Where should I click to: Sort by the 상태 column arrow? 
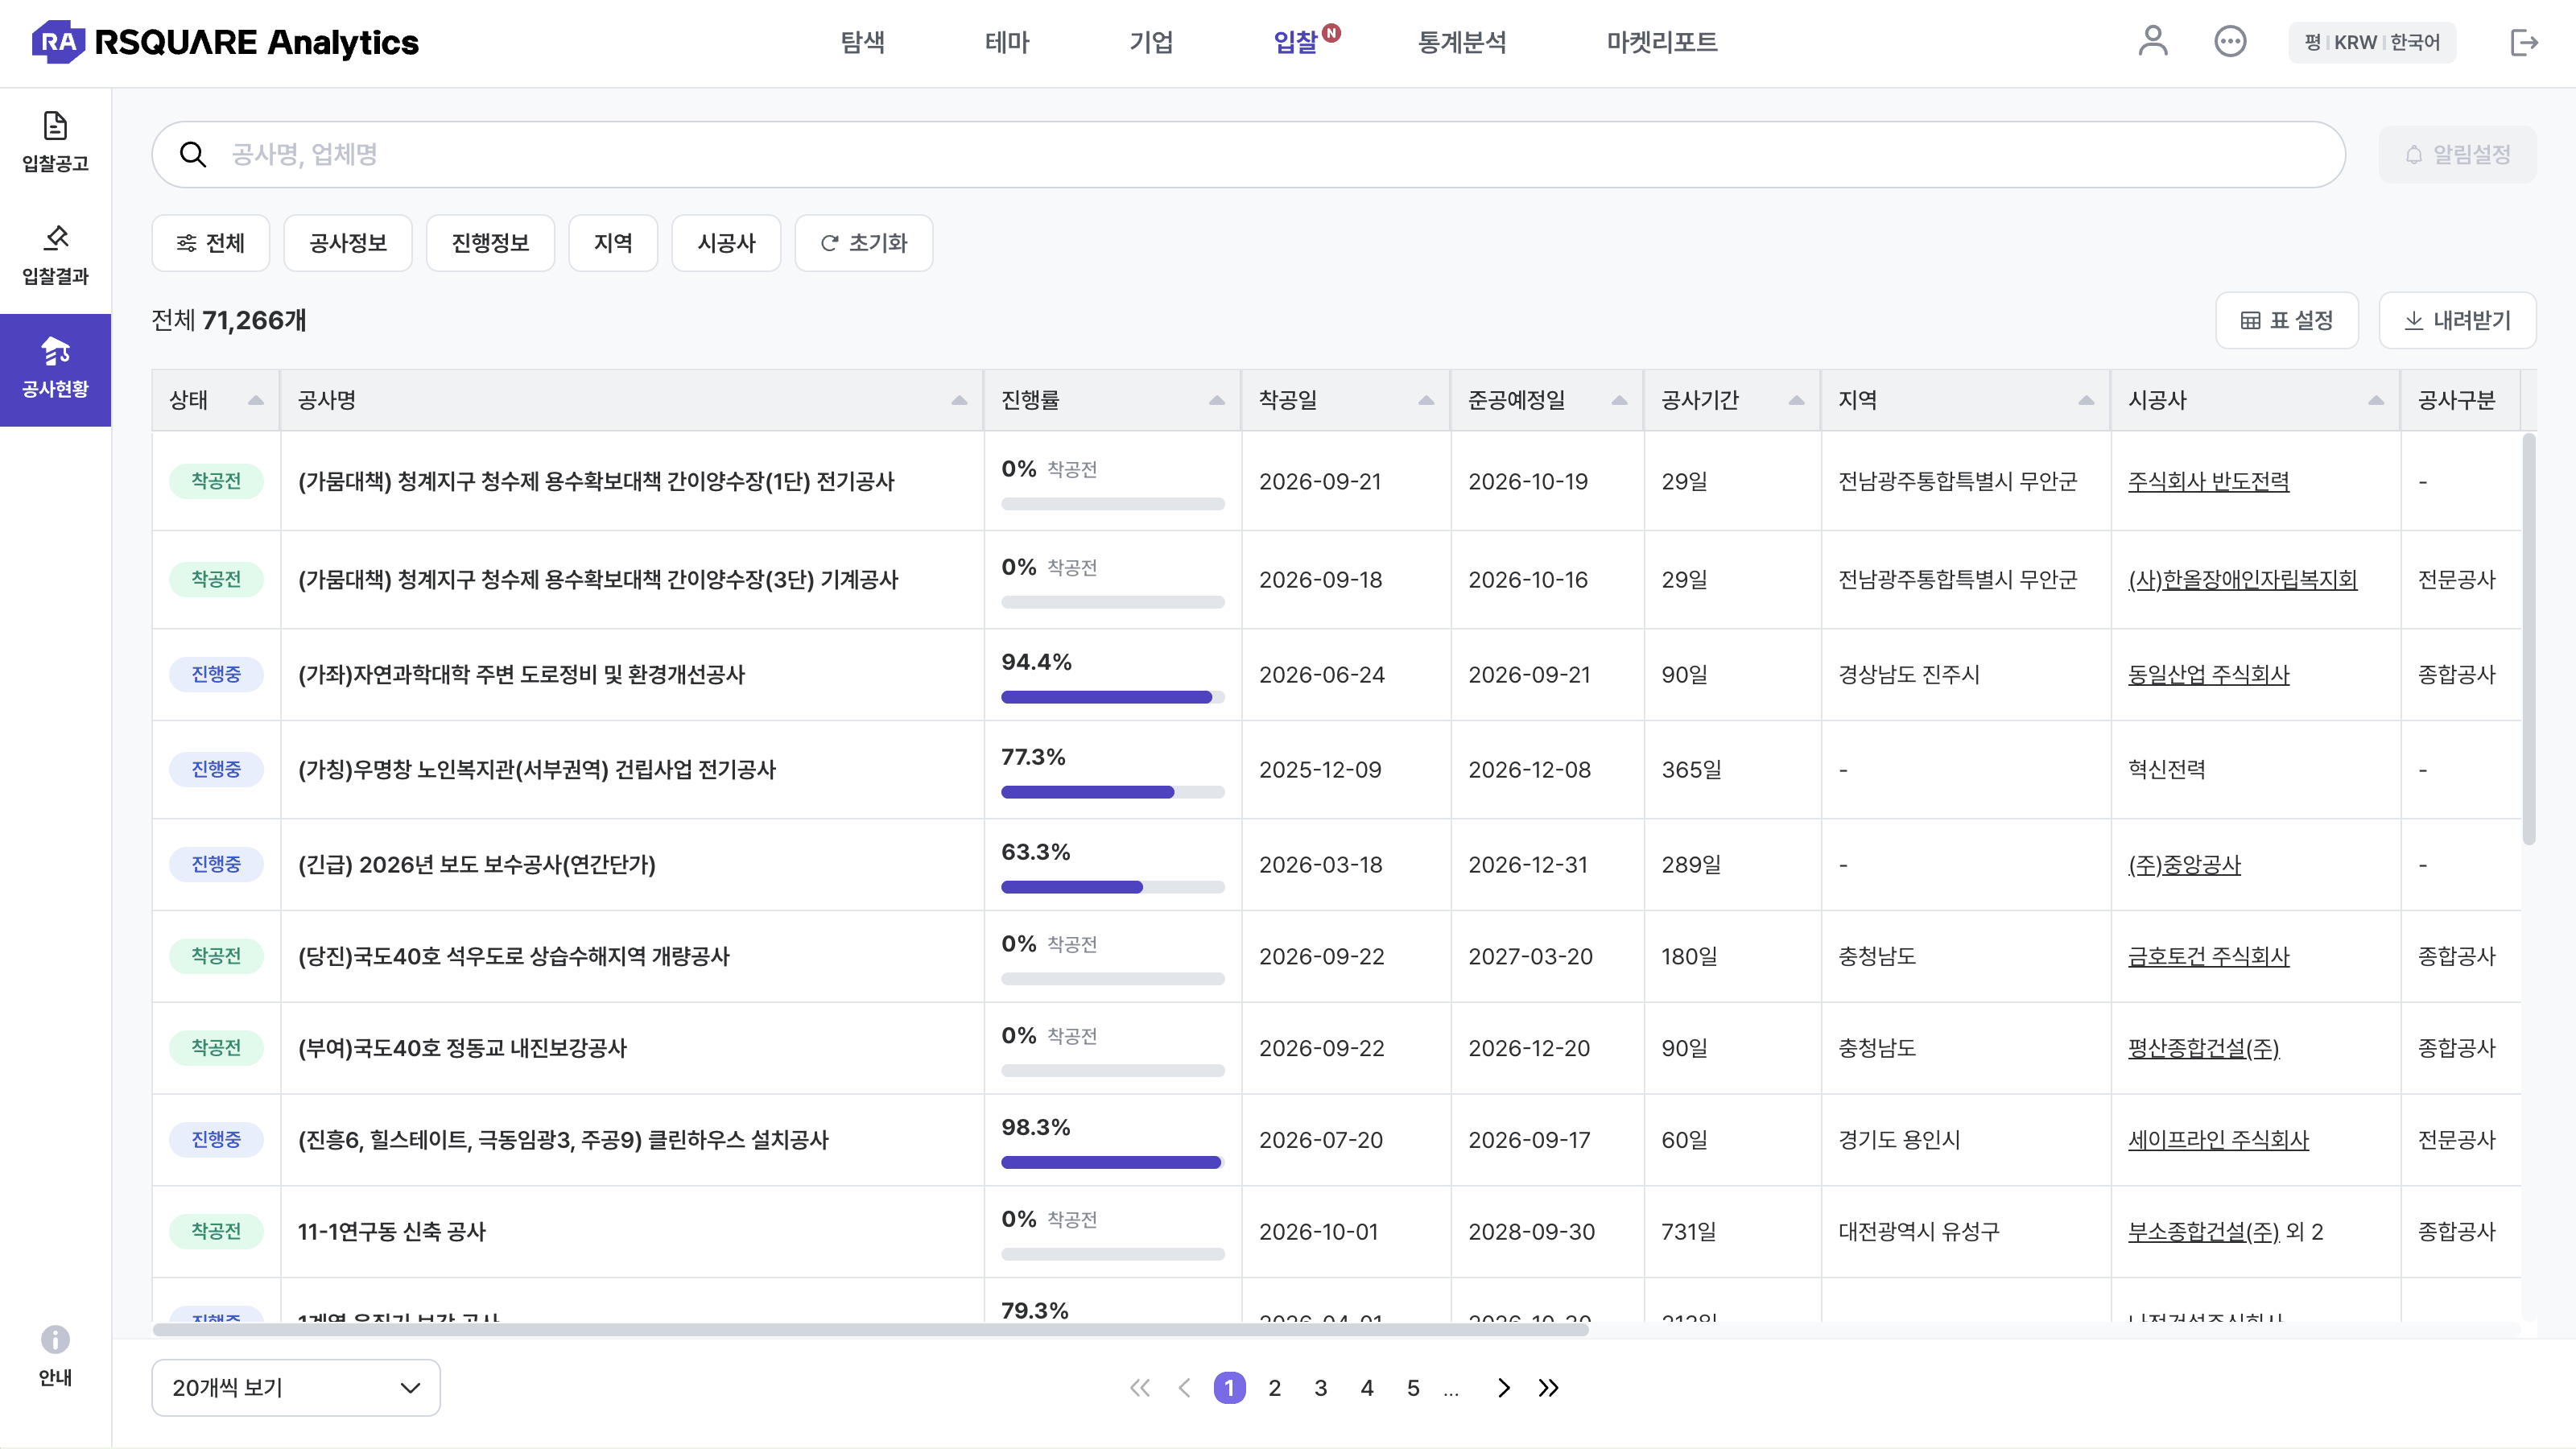coord(256,400)
